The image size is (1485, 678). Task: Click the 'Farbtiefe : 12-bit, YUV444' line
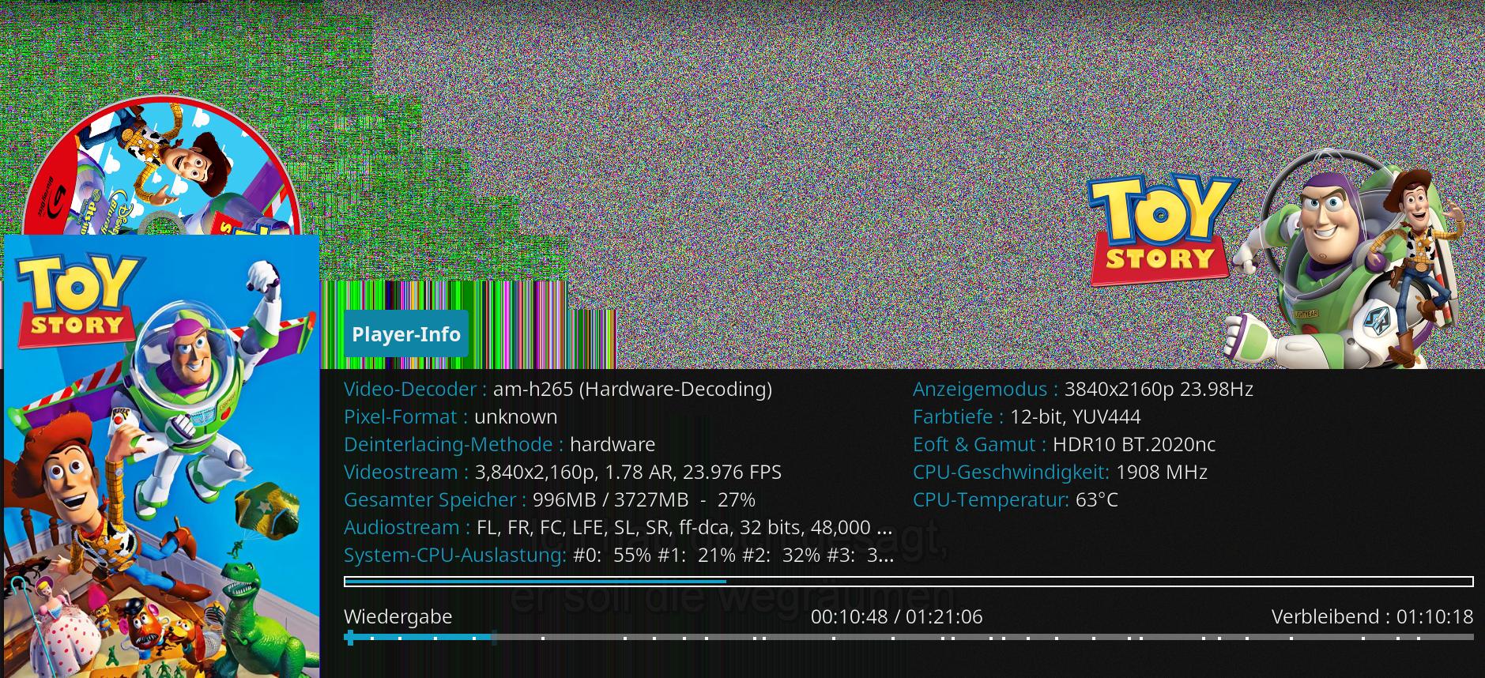pos(1027,416)
